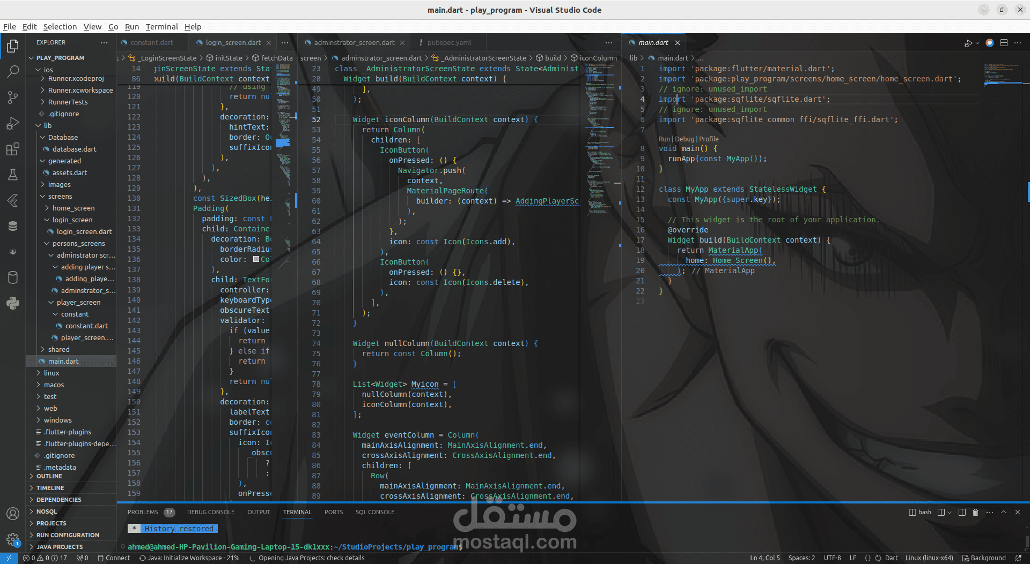Screen dimensions: 1030x564
Task: Close the main.dart tab
Action: tap(678, 43)
